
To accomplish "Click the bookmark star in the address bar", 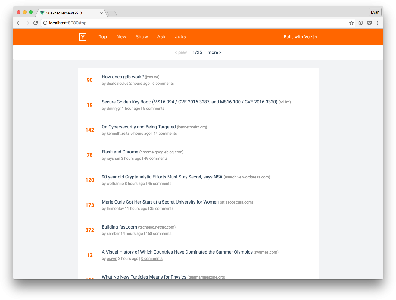I will pos(351,23).
